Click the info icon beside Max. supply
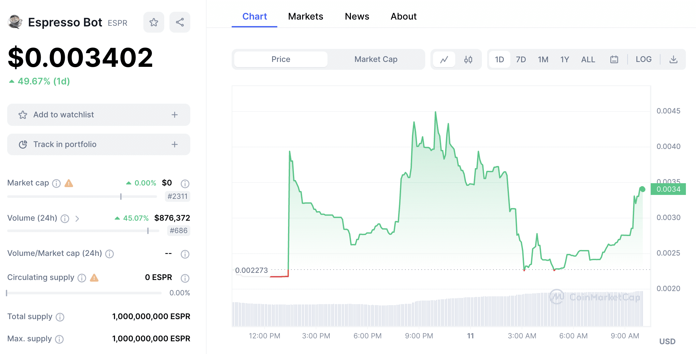The width and height of the screenshot is (696, 354). 59,339
